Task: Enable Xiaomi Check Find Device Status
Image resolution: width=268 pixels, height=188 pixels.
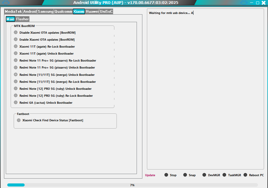Action: [x=18, y=120]
